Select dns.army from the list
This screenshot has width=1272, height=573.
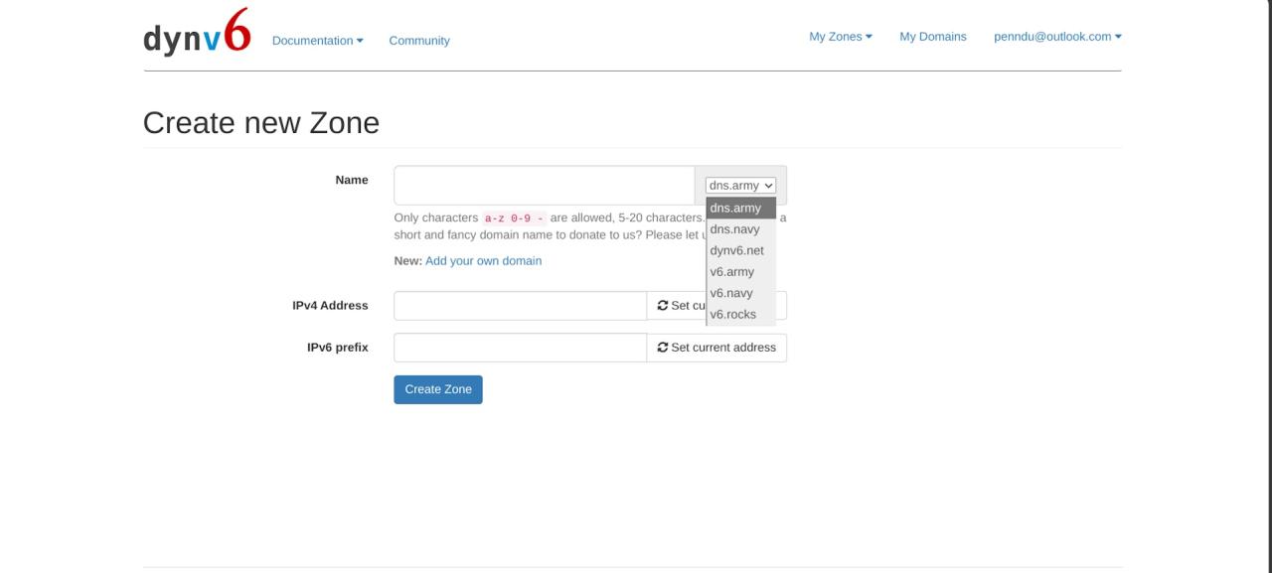(x=740, y=209)
